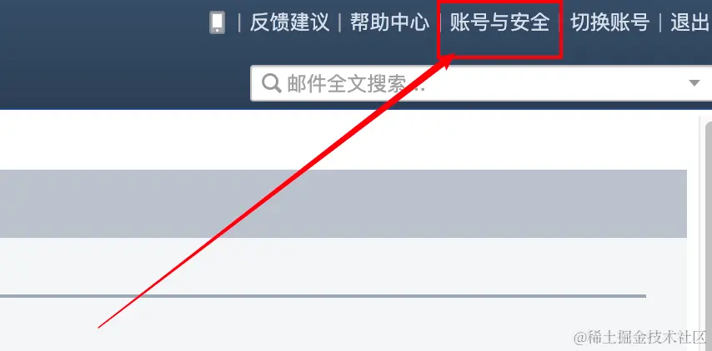The image size is (712, 351).
Task: Select 切换账号 to switch accounts
Action: pyautogui.click(x=609, y=22)
